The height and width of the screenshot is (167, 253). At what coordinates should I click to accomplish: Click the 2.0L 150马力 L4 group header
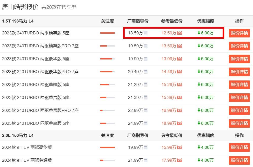pyautogui.click(x=18, y=135)
